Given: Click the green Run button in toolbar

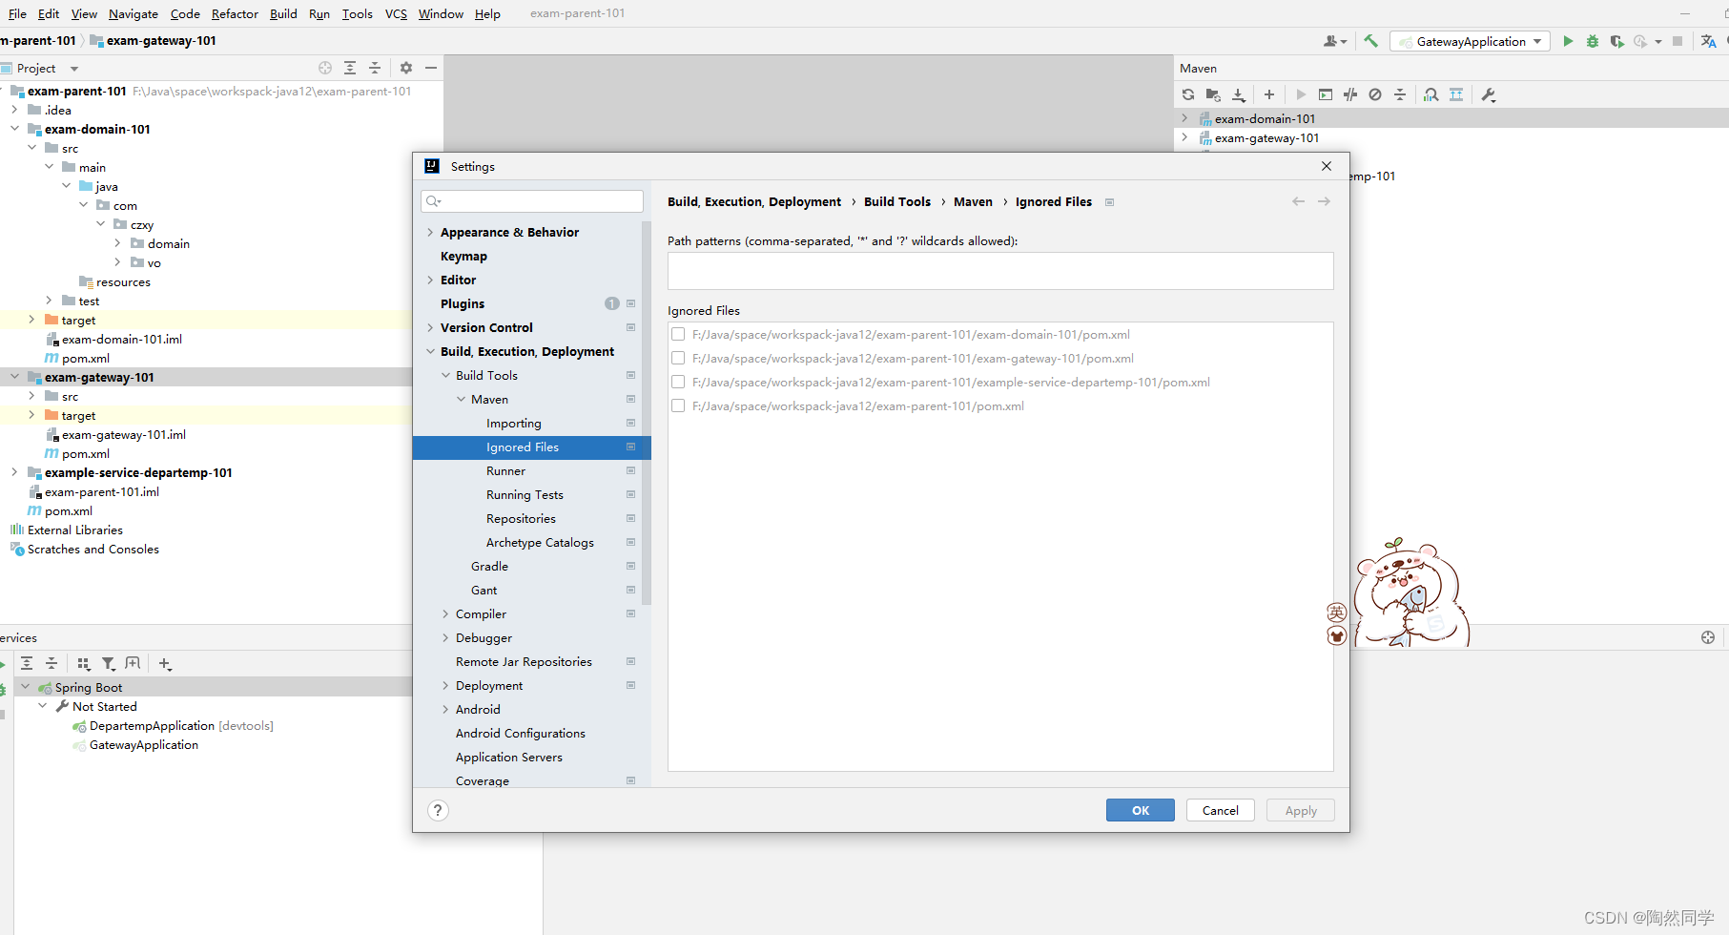Looking at the screenshot, I should 1568,41.
